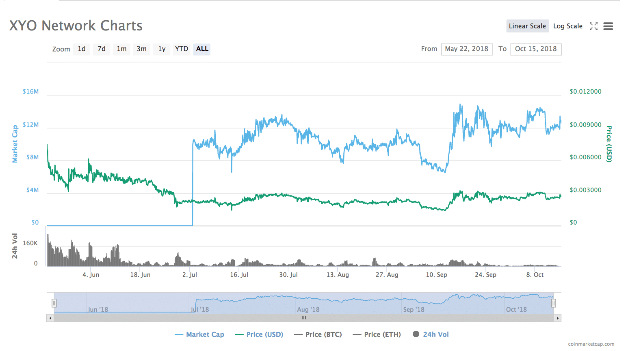Image resolution: width=628 pixels, height=351 pixels.
Task: Click the 13. Aug date axis label
Action: tap(338, 275)
